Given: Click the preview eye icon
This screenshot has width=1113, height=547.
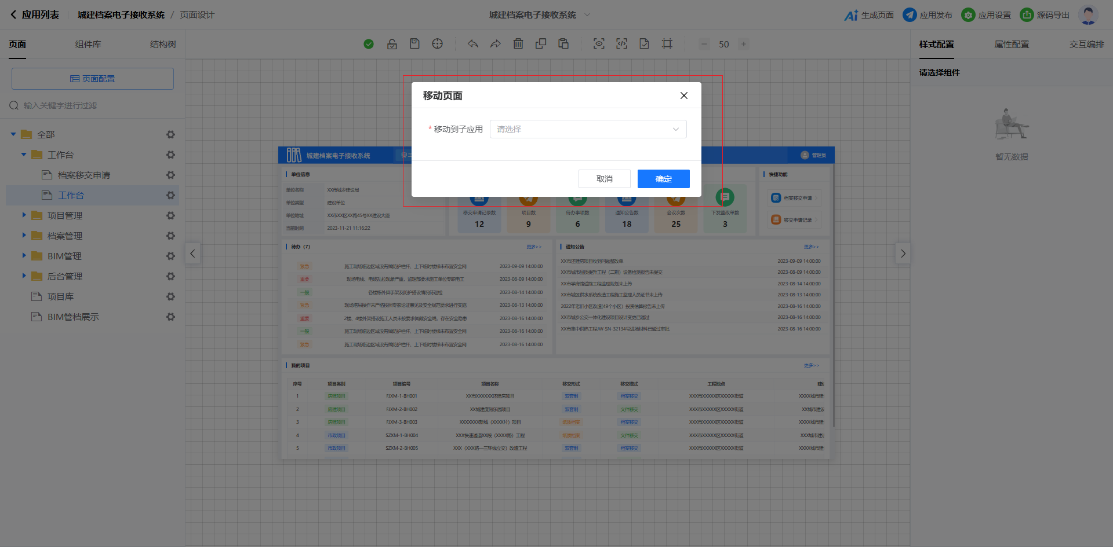Looking at the screenshot, I should click(x=599, y=44).
